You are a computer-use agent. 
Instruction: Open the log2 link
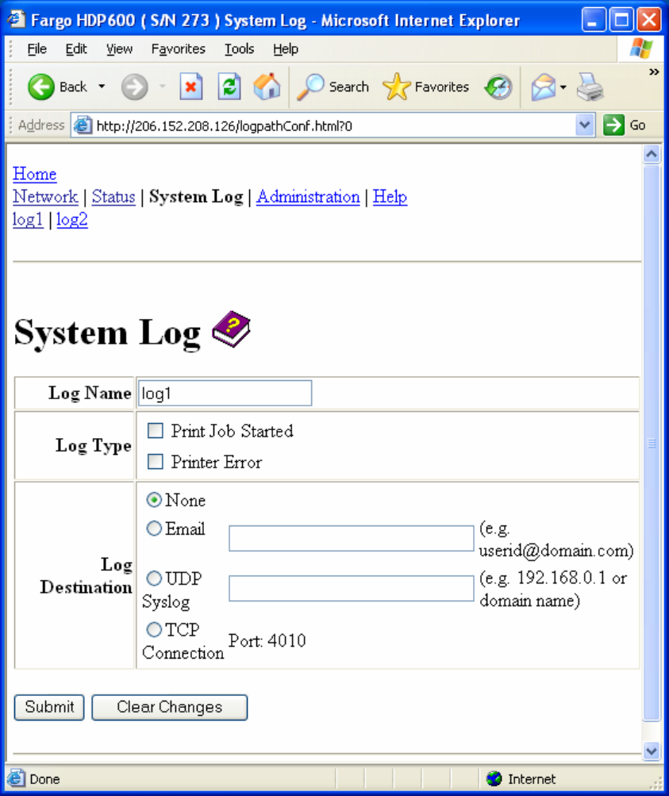72,219
